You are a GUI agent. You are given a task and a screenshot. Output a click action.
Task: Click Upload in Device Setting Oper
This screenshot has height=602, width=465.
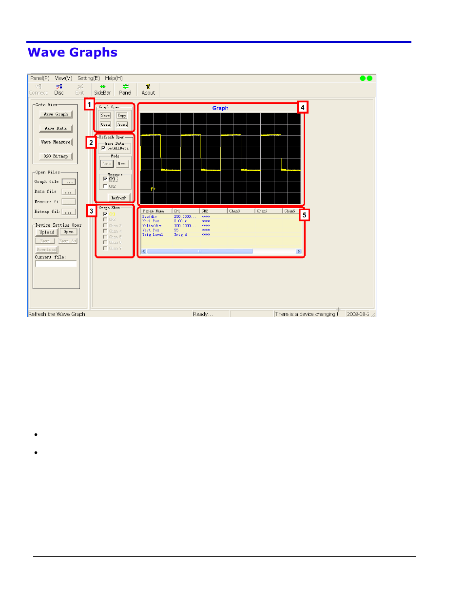click(47, 232)
